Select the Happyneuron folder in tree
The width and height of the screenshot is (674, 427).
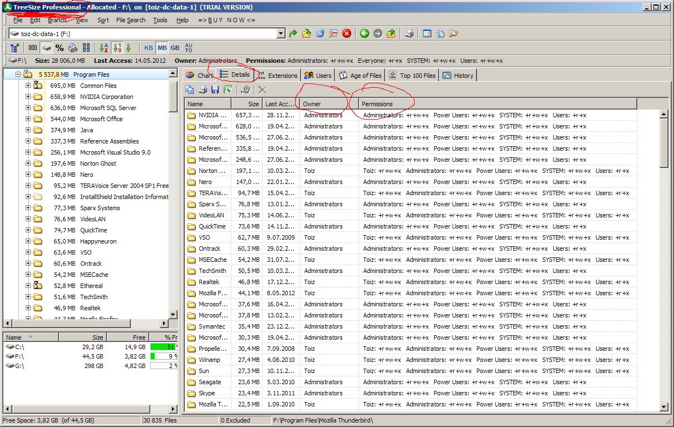(99, 241)
